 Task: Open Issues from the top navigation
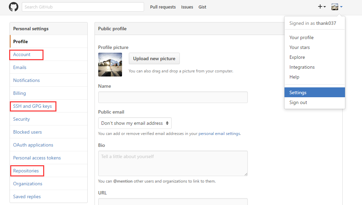[187, 7]
